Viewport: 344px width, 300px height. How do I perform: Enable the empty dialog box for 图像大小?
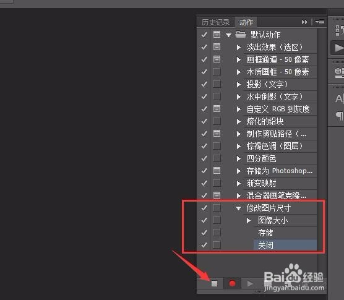tap(217, 220)
